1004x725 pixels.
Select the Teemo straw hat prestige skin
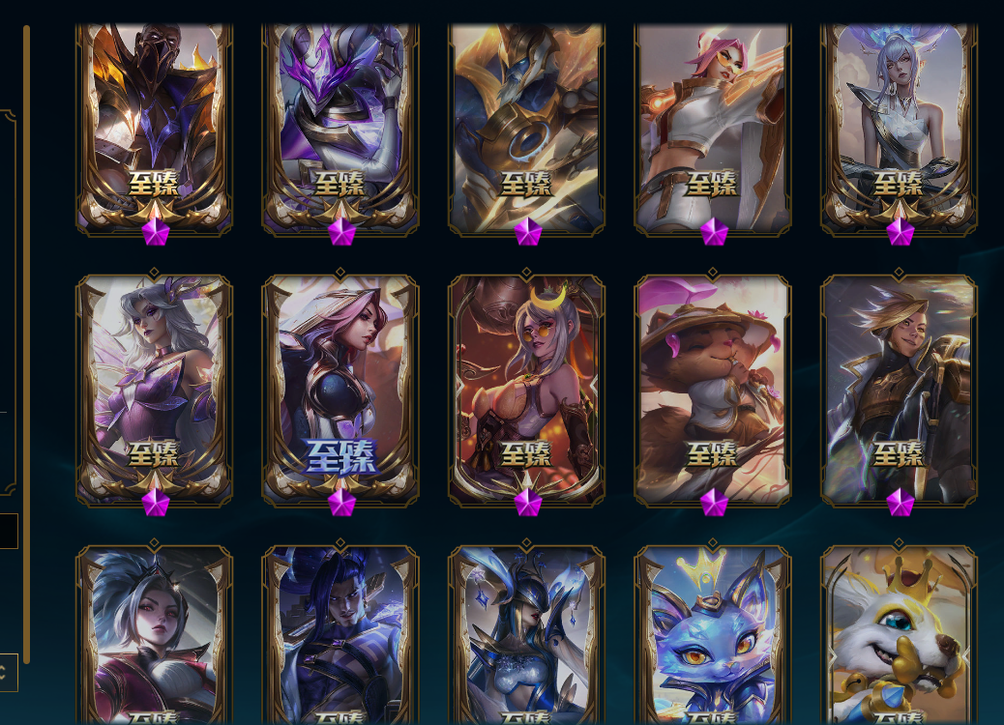click(x=713, y=391)
